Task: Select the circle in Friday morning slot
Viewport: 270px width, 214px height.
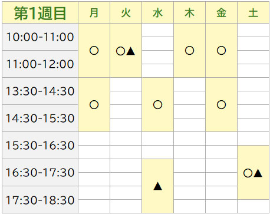Action: coord(221,51)
